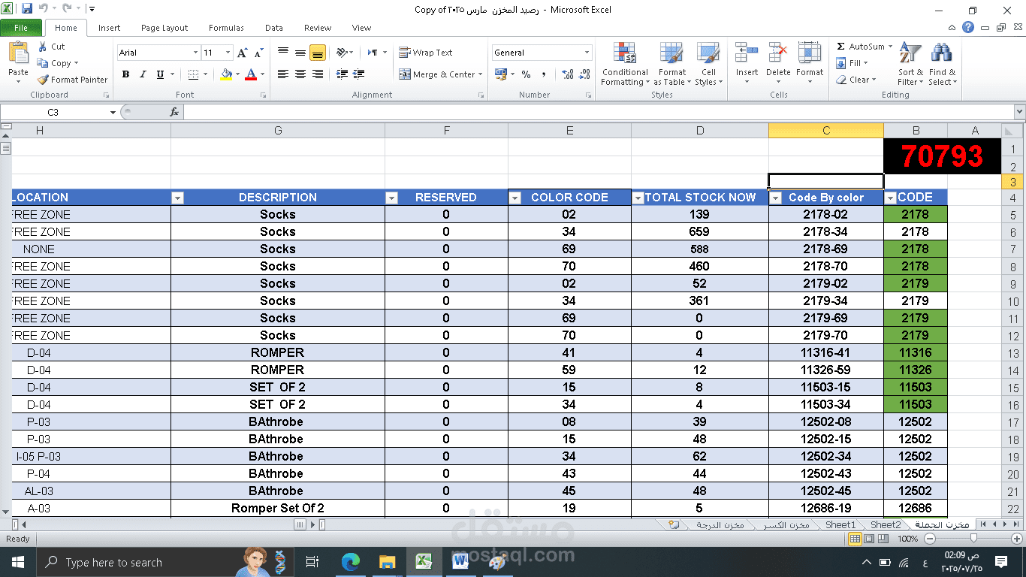The height and width of the screenshot is (577, 1026).
Task: Apply the red font color A
Action: 251,74
